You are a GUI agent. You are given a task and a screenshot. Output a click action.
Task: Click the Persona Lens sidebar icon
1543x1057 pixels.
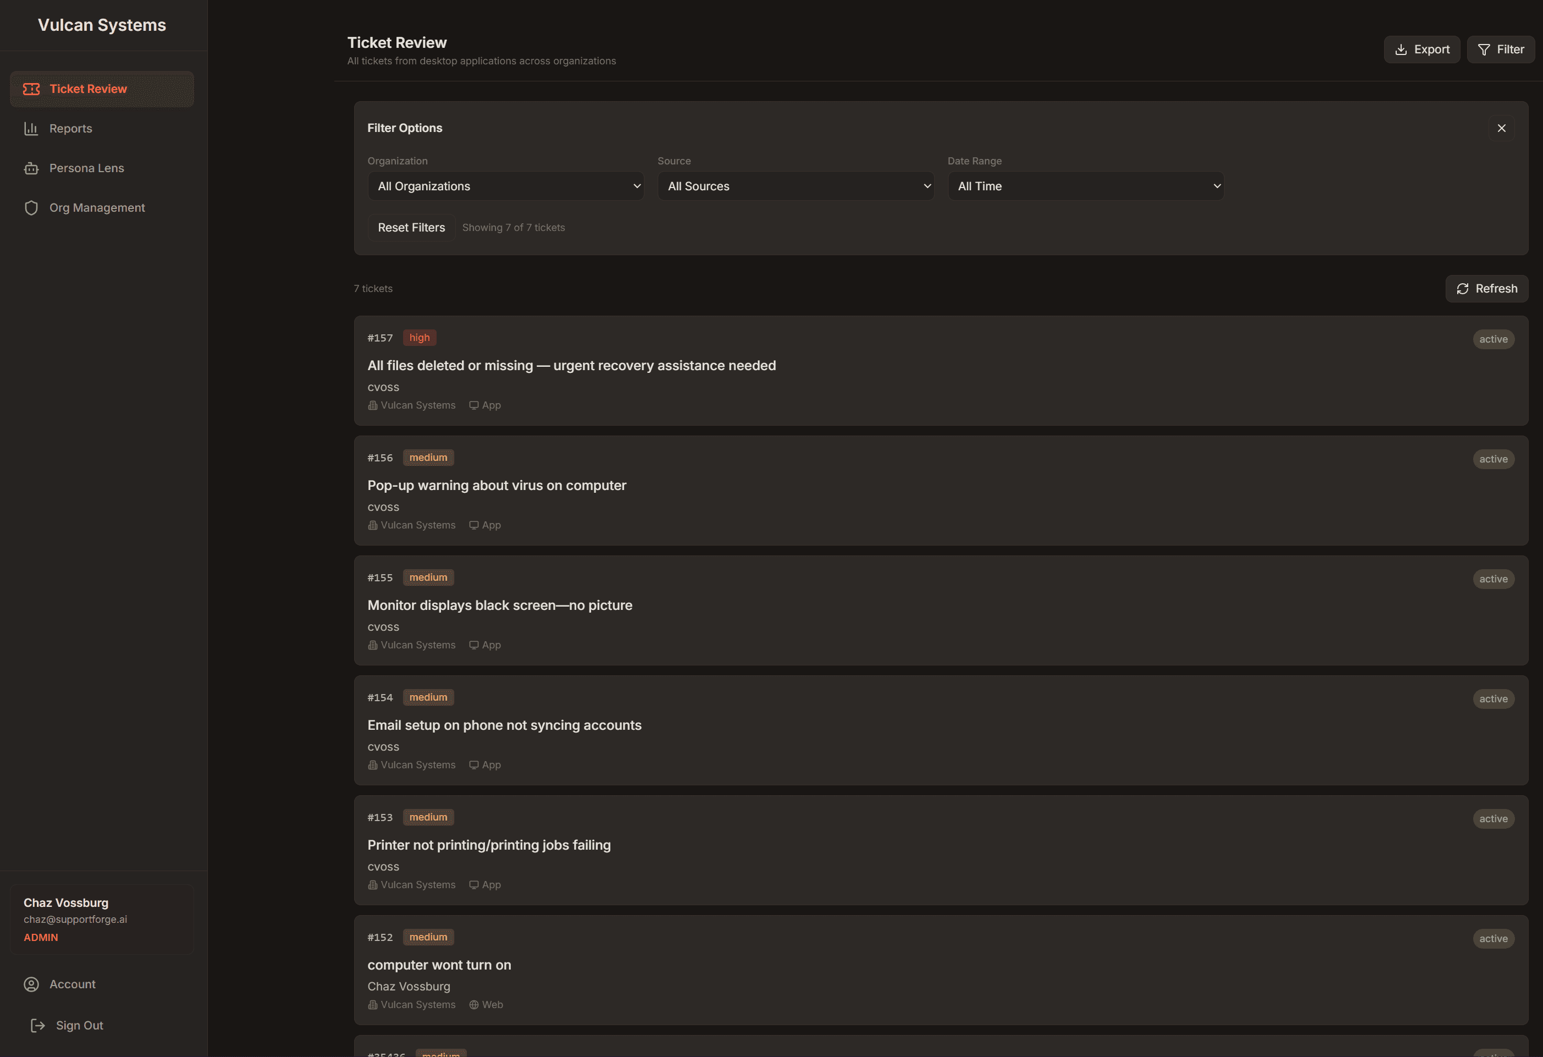point(32,168)
